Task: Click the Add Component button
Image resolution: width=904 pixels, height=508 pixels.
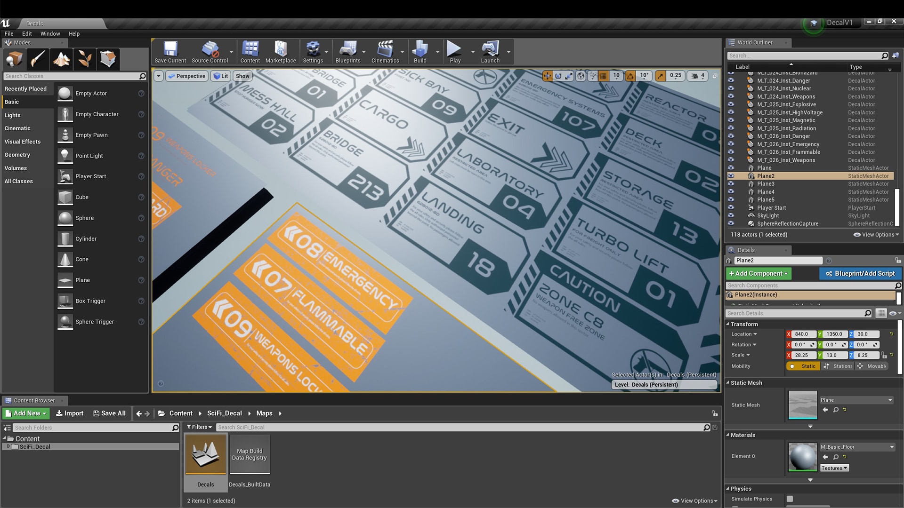Action: pyautogui.click(x=758, y=273)
